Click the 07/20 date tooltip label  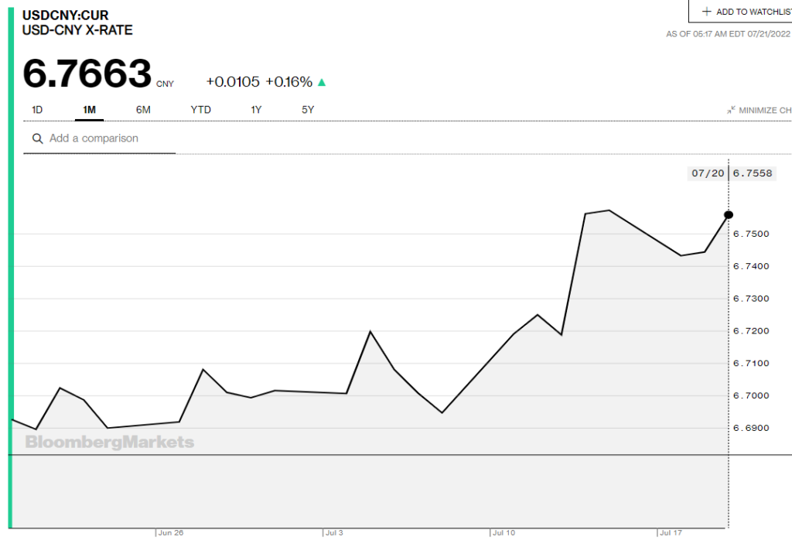point(708,173)
